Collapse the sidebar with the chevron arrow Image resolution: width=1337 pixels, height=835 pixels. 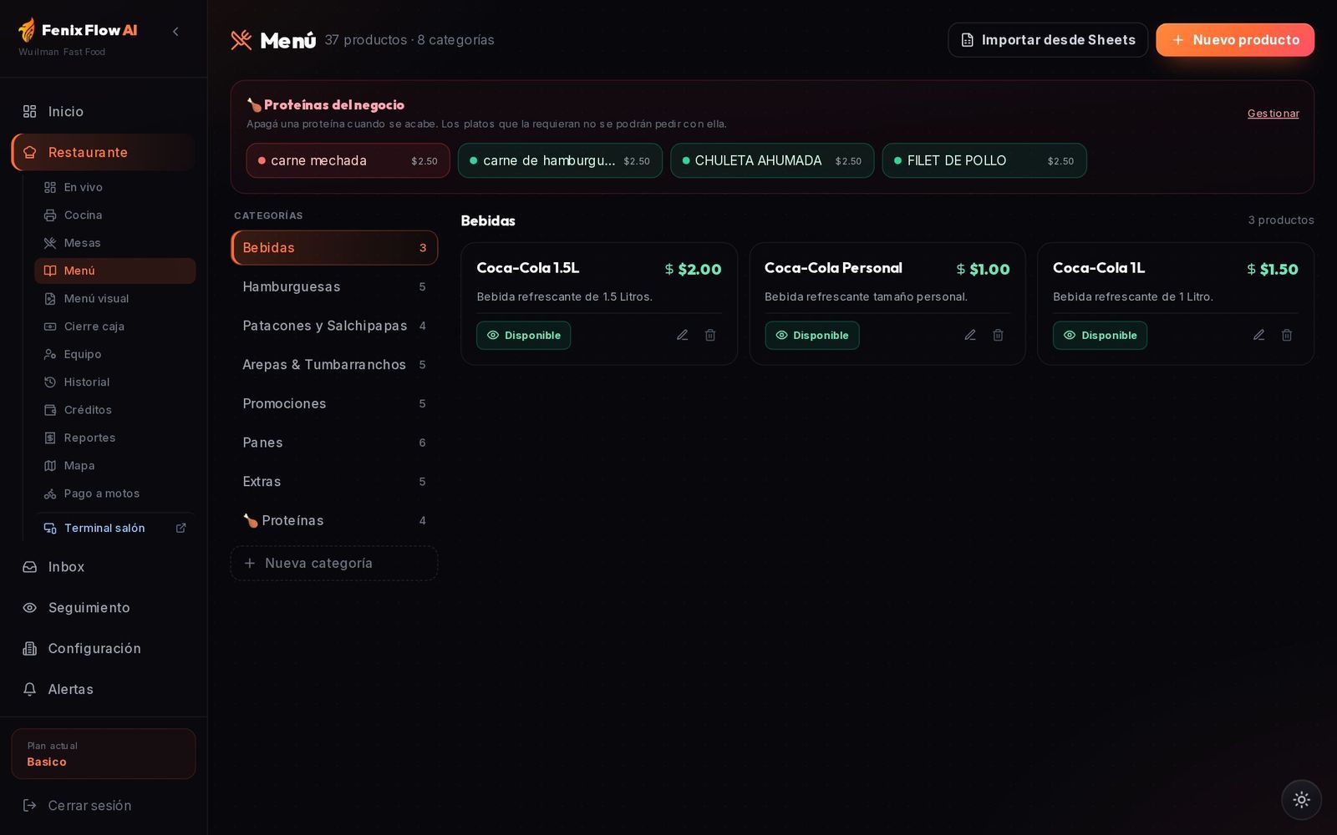pyautogui.click(x=175, y=32)
